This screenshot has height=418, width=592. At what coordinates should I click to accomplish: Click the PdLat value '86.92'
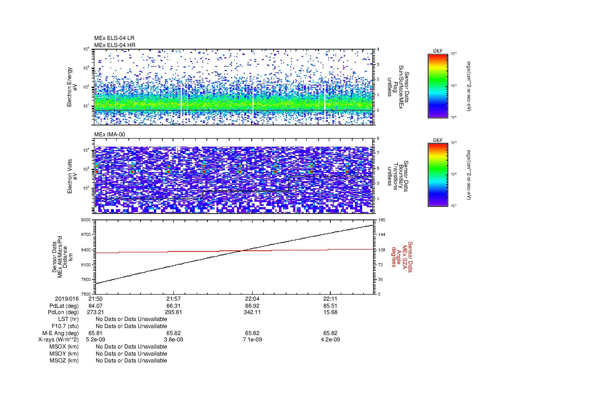coord(252,306)
